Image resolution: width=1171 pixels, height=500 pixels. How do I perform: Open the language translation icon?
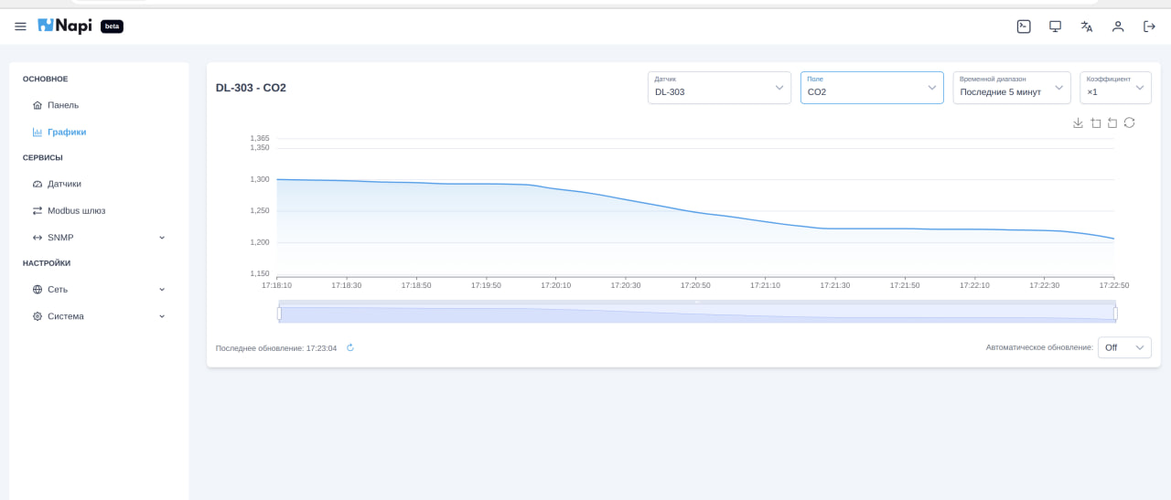(x=1087, y=27)
